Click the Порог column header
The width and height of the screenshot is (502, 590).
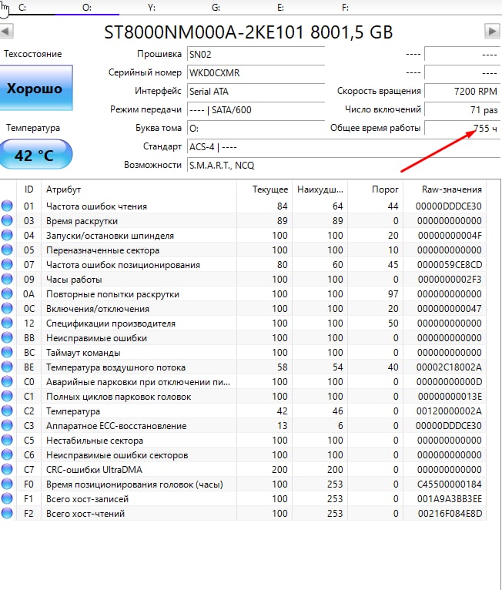[x=375, y=189]
